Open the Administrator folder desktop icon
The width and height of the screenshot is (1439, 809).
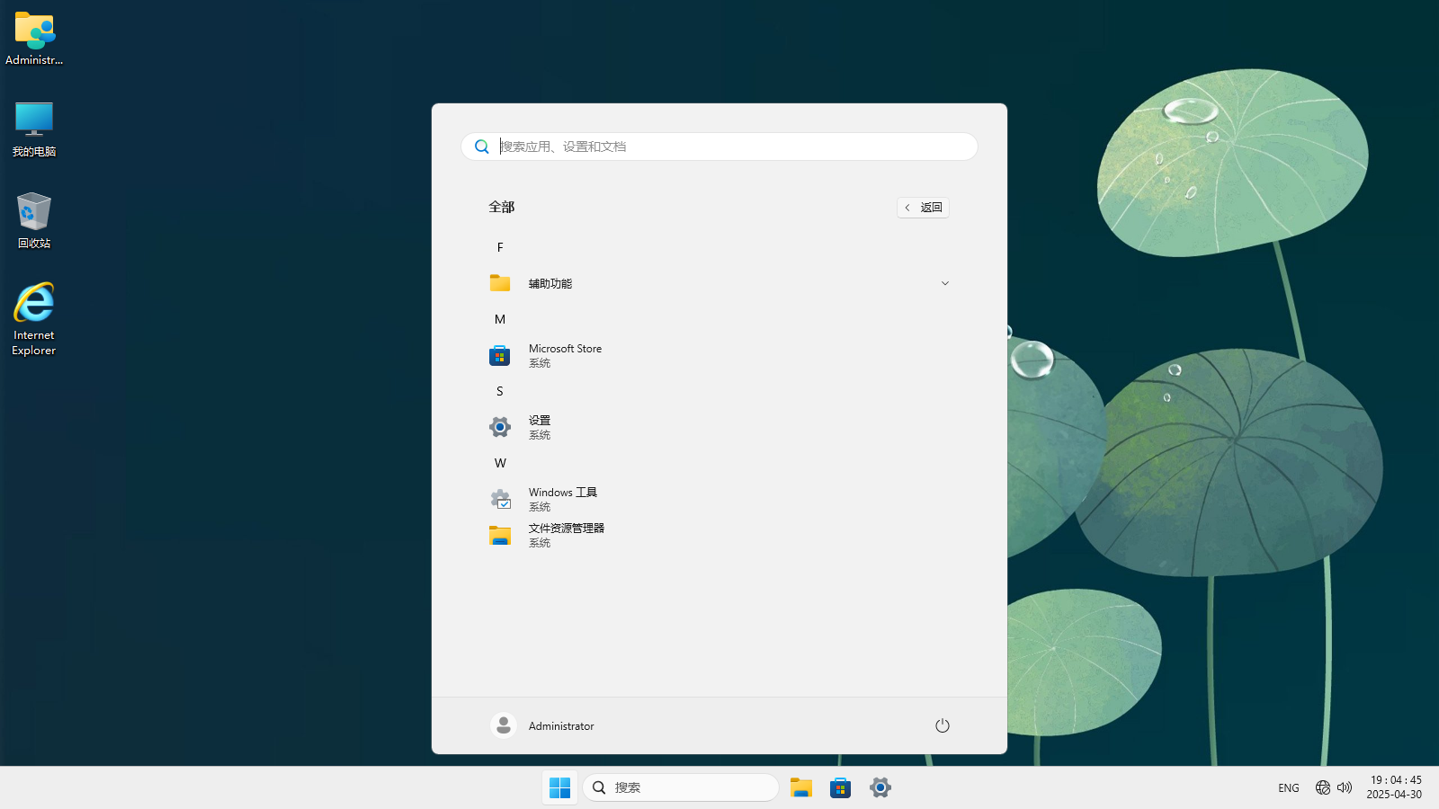click(34, 38)
